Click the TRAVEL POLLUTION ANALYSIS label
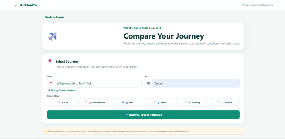Image resolution: width=285 pixels, height=139 pixels. (142, 28)
